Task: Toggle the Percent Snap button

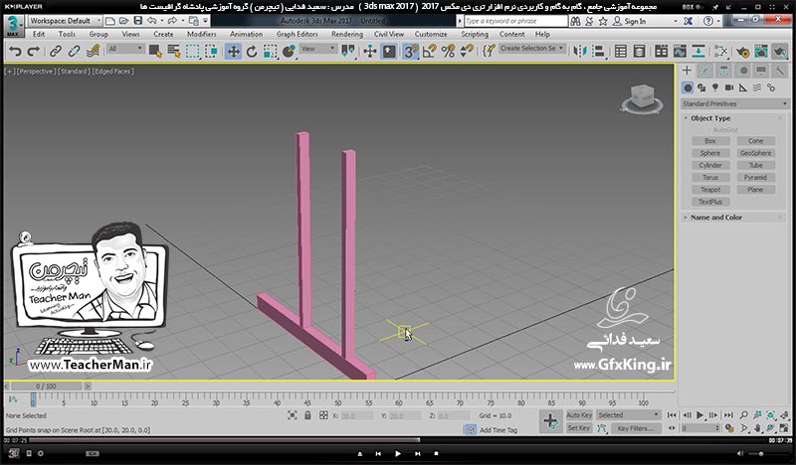Action: coord(448,52)
